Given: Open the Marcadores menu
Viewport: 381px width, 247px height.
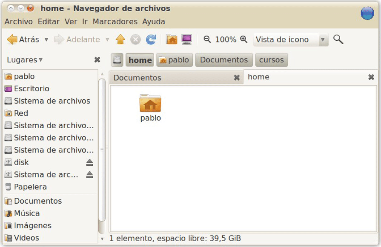Looking at the screenshot, I should (115, 21).
